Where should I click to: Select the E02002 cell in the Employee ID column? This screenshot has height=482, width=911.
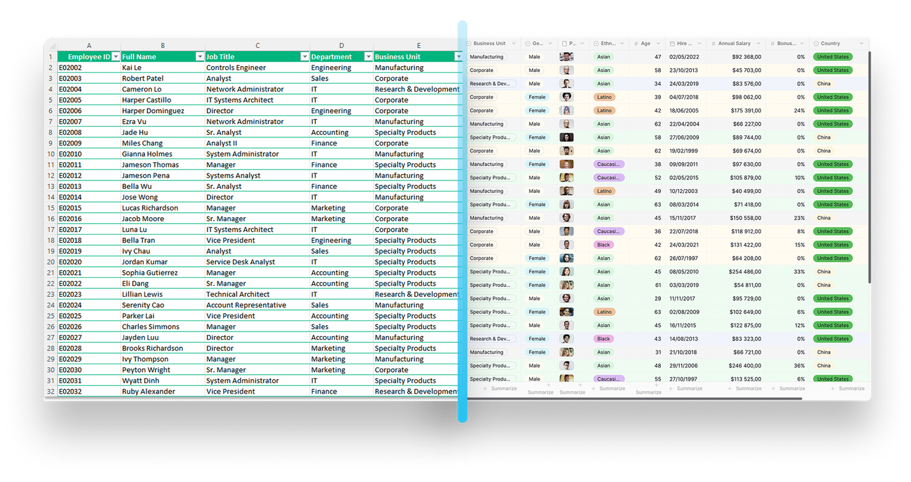click(x=88, y=67)
